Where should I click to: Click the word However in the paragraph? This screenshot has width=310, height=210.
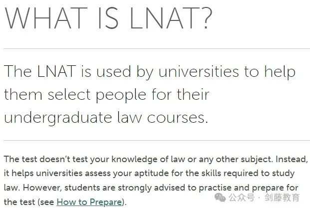(x=41, y=188)
